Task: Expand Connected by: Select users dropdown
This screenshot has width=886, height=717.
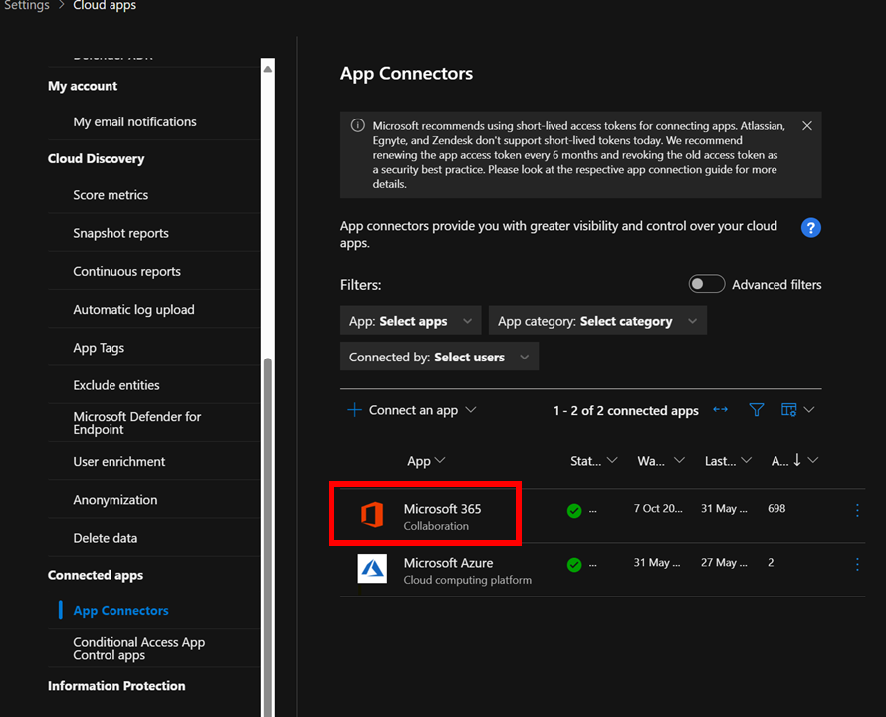Action: [439, 357]
